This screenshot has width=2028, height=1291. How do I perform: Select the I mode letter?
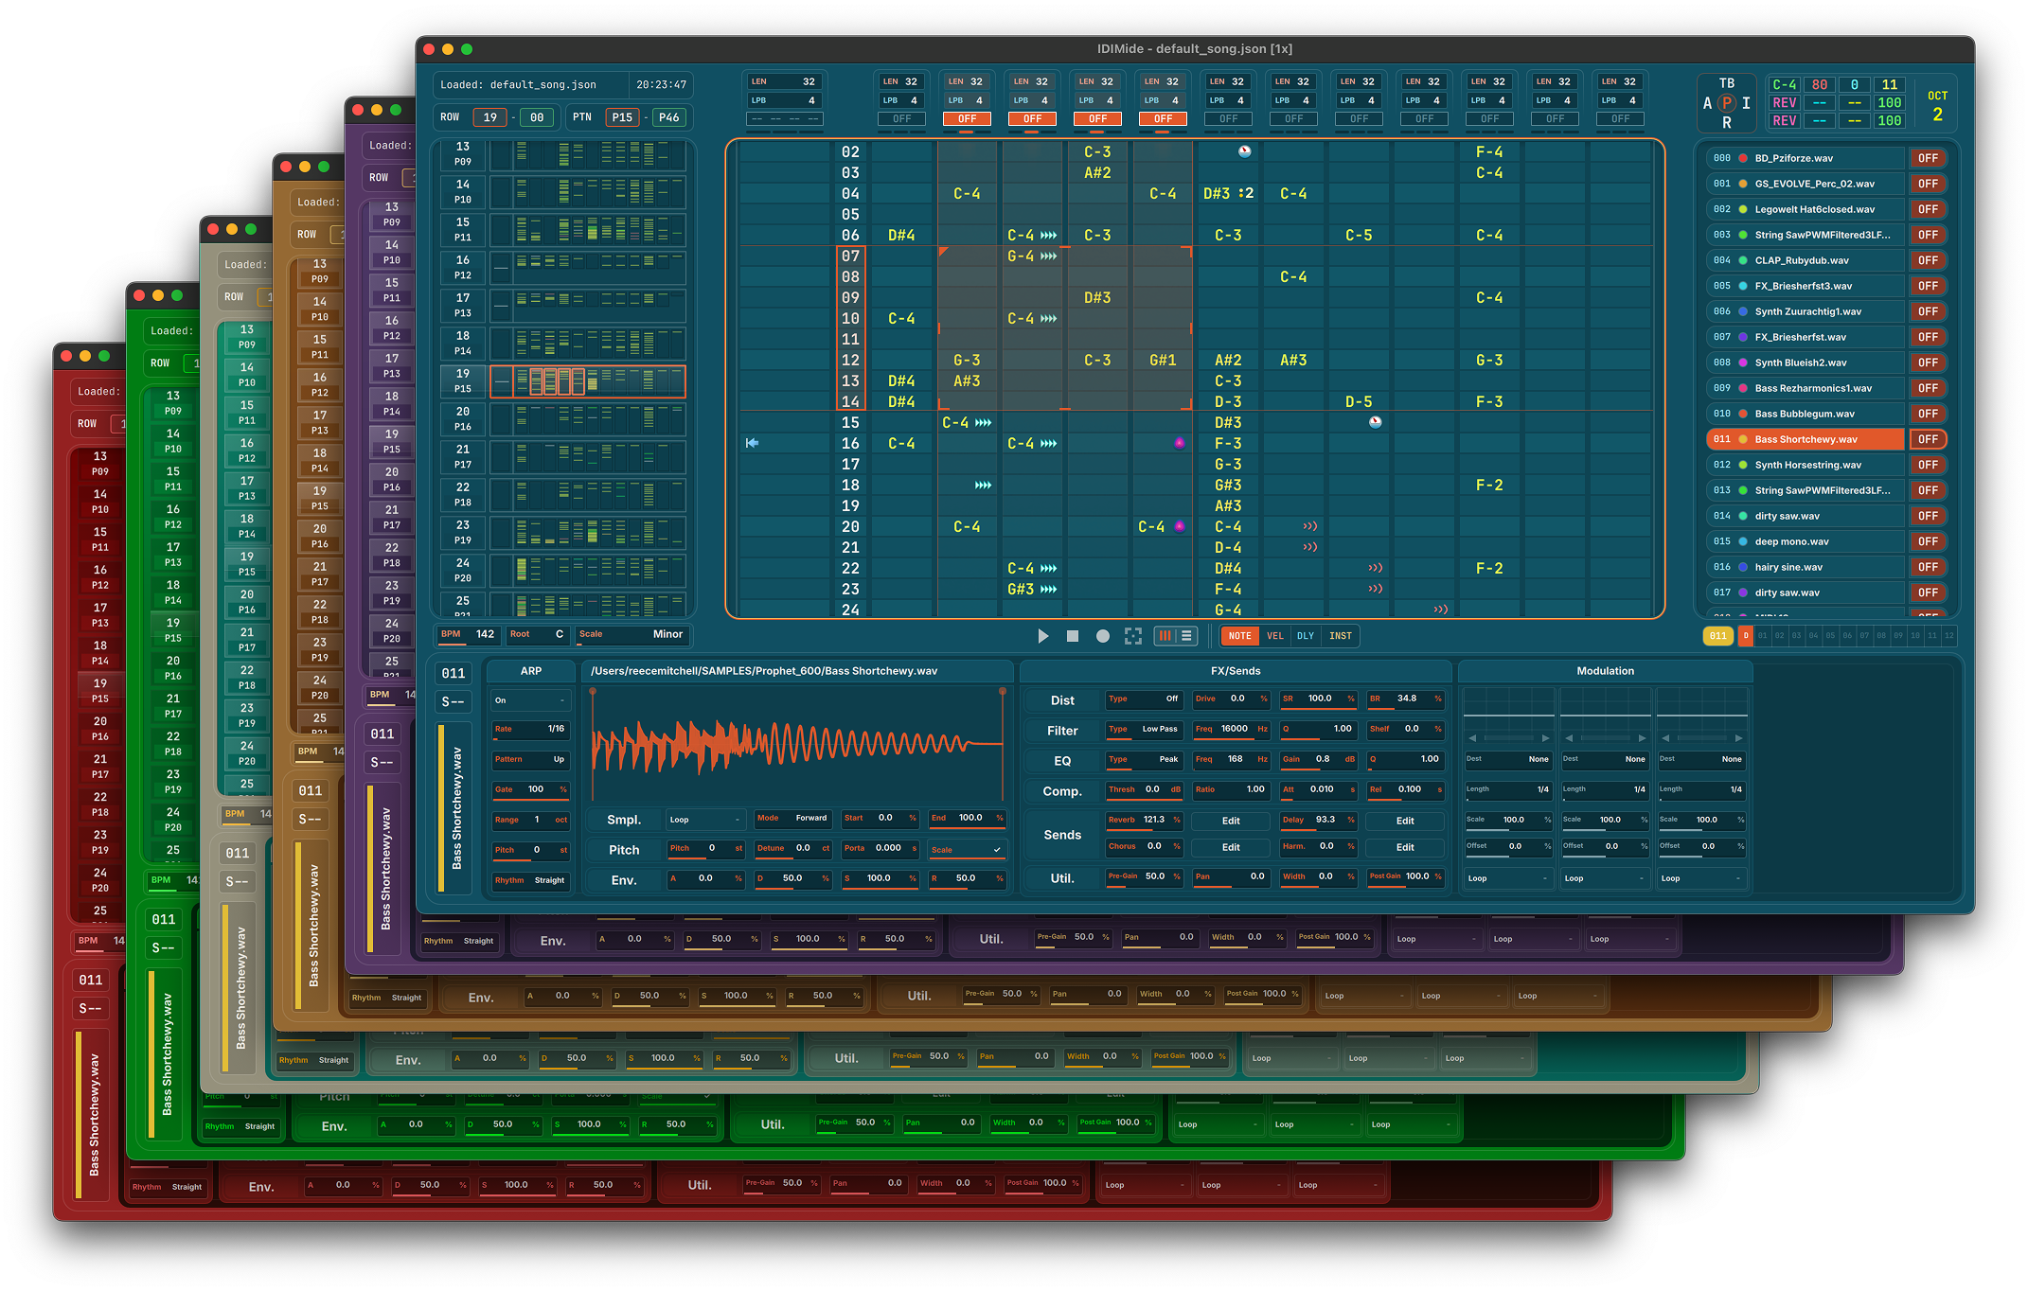[1746, 103]
